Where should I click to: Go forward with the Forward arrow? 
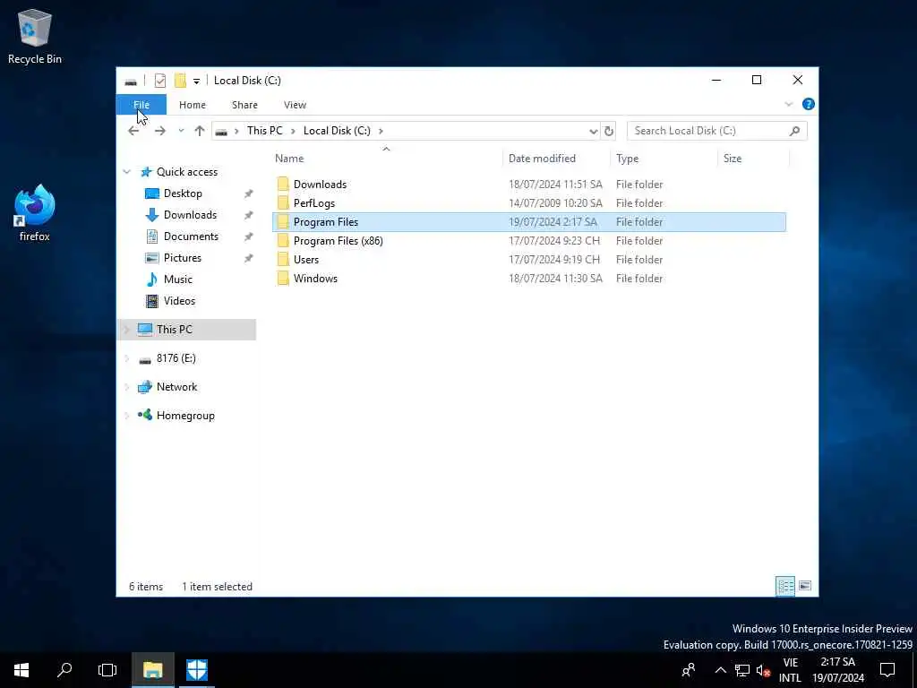159,131
